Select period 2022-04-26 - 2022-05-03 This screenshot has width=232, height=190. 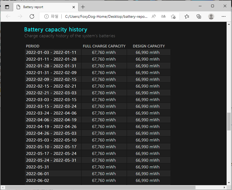pyautogui.click(x=51, y=133)
